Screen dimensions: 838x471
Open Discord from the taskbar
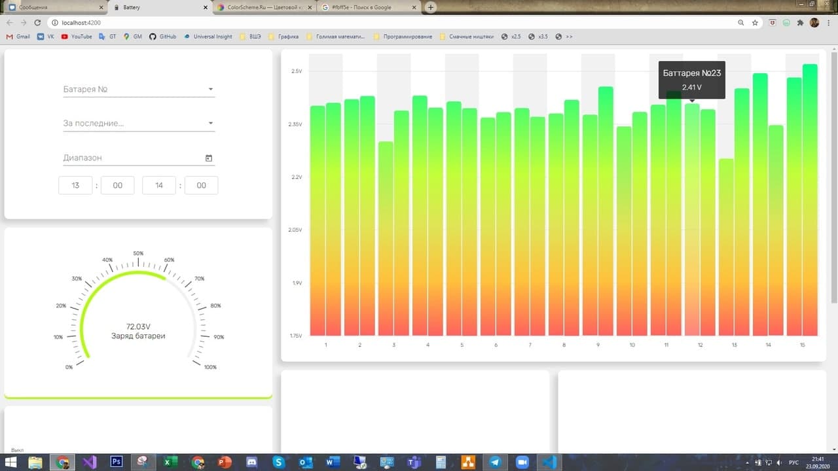pyautogui.click(x=252, y=462)
